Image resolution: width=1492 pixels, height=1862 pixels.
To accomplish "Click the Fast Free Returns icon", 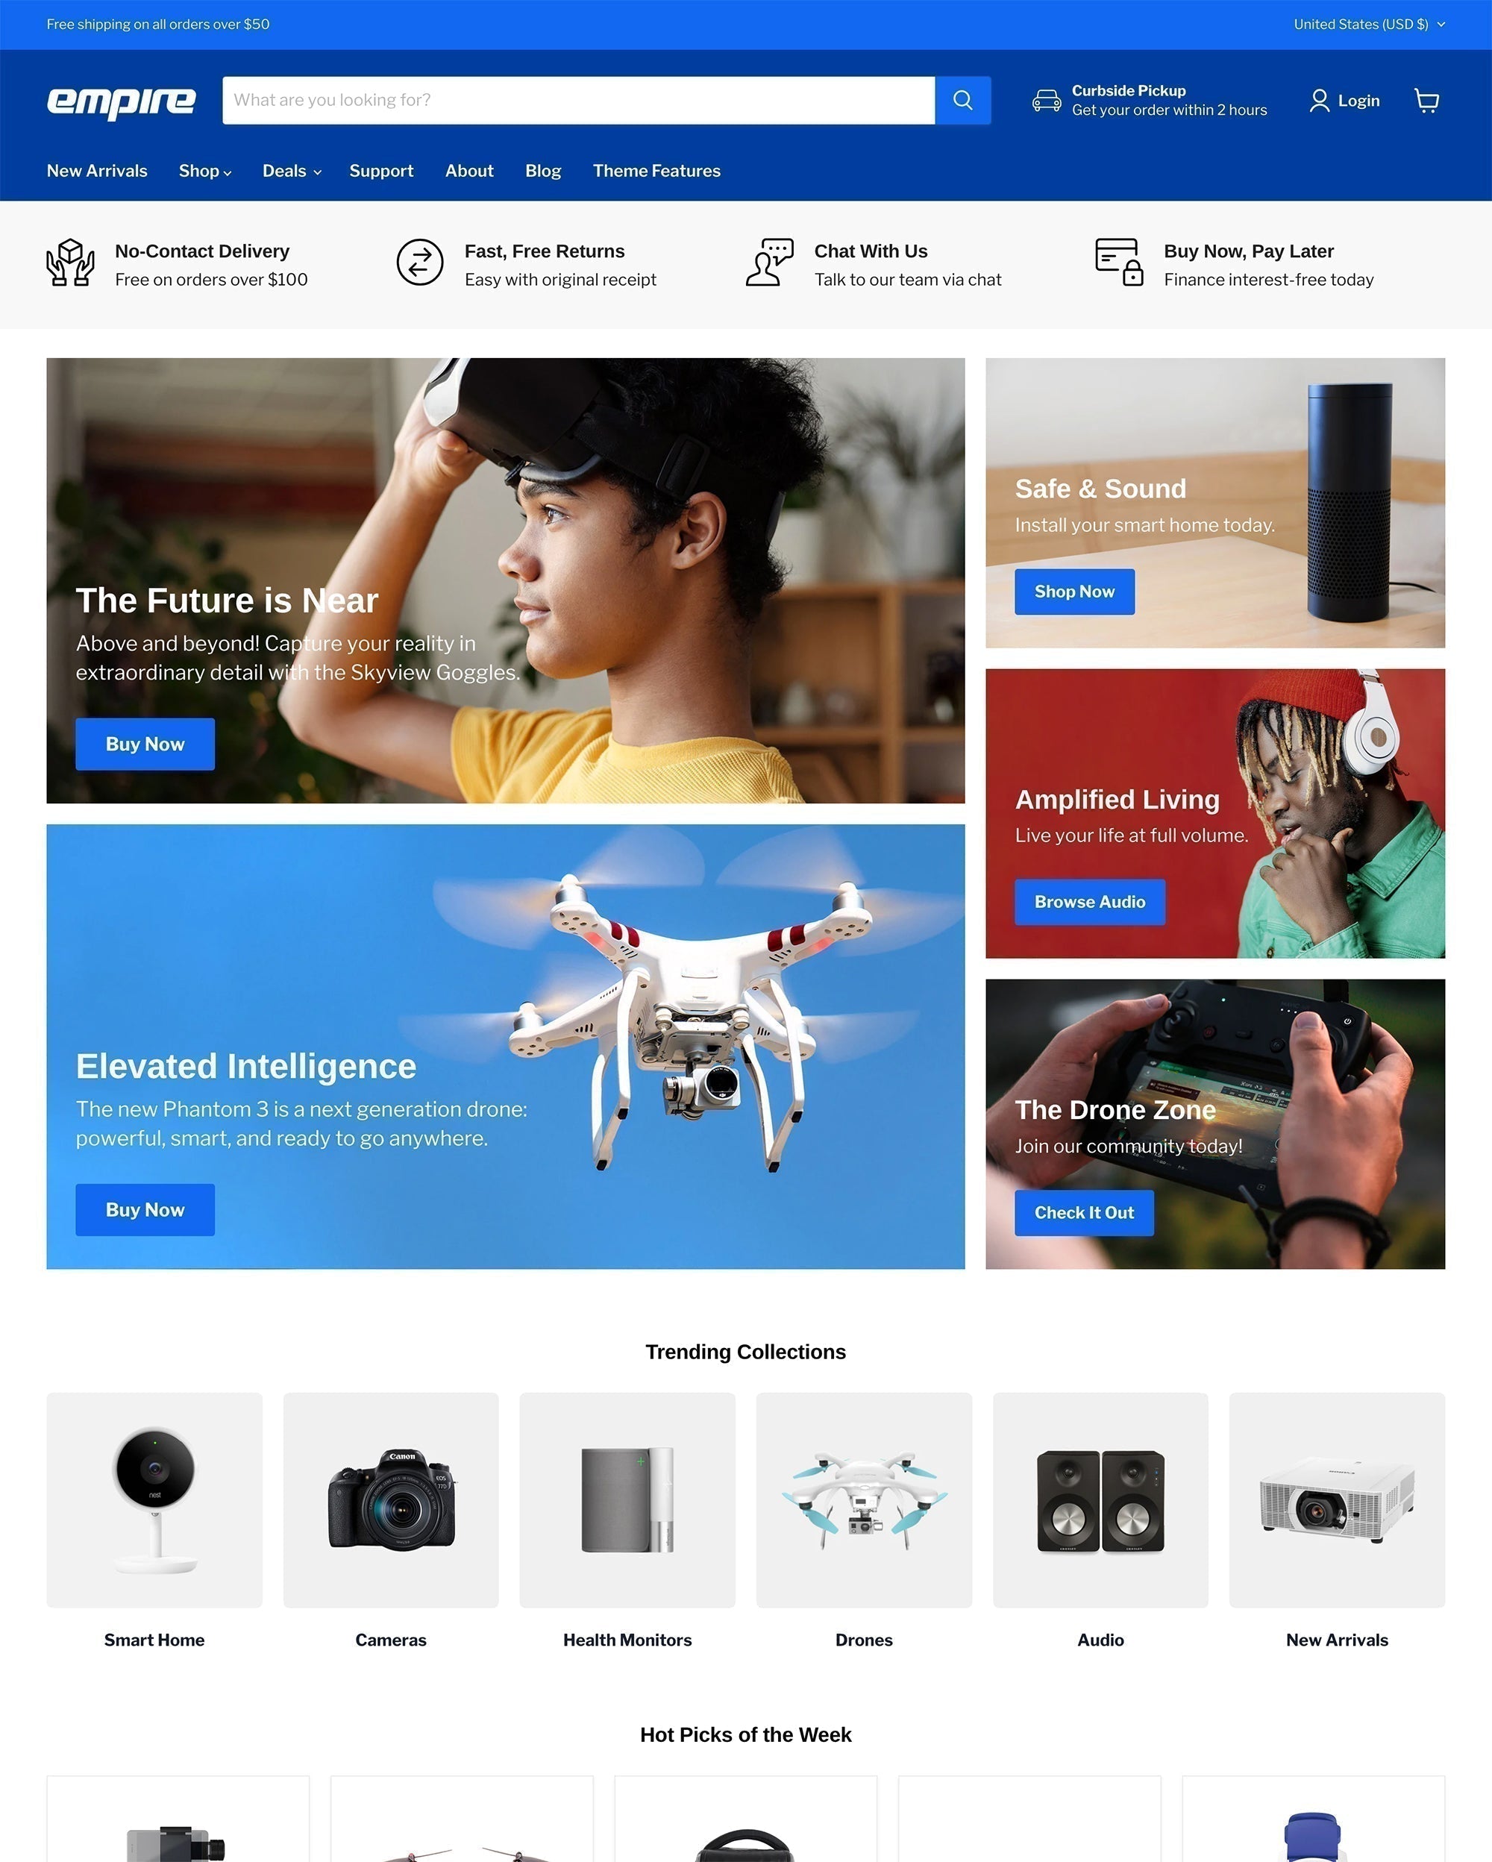I will tap(419, 262).
